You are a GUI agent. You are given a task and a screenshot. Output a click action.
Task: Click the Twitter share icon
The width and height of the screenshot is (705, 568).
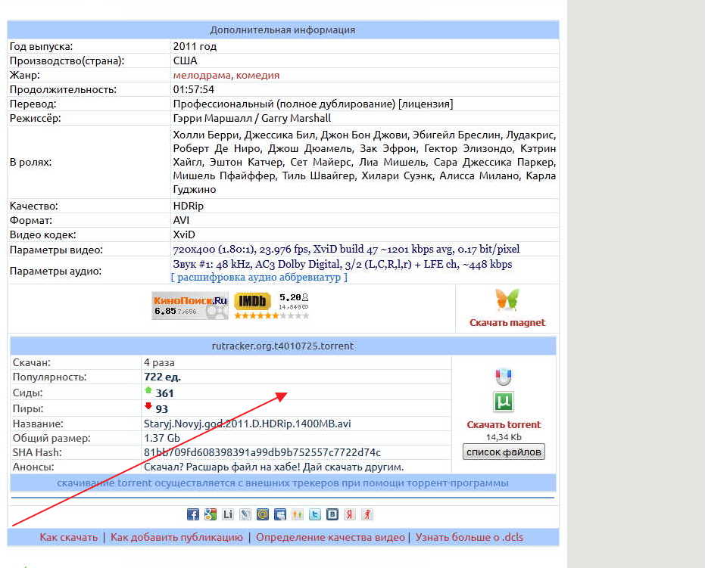tap(315, 514)
